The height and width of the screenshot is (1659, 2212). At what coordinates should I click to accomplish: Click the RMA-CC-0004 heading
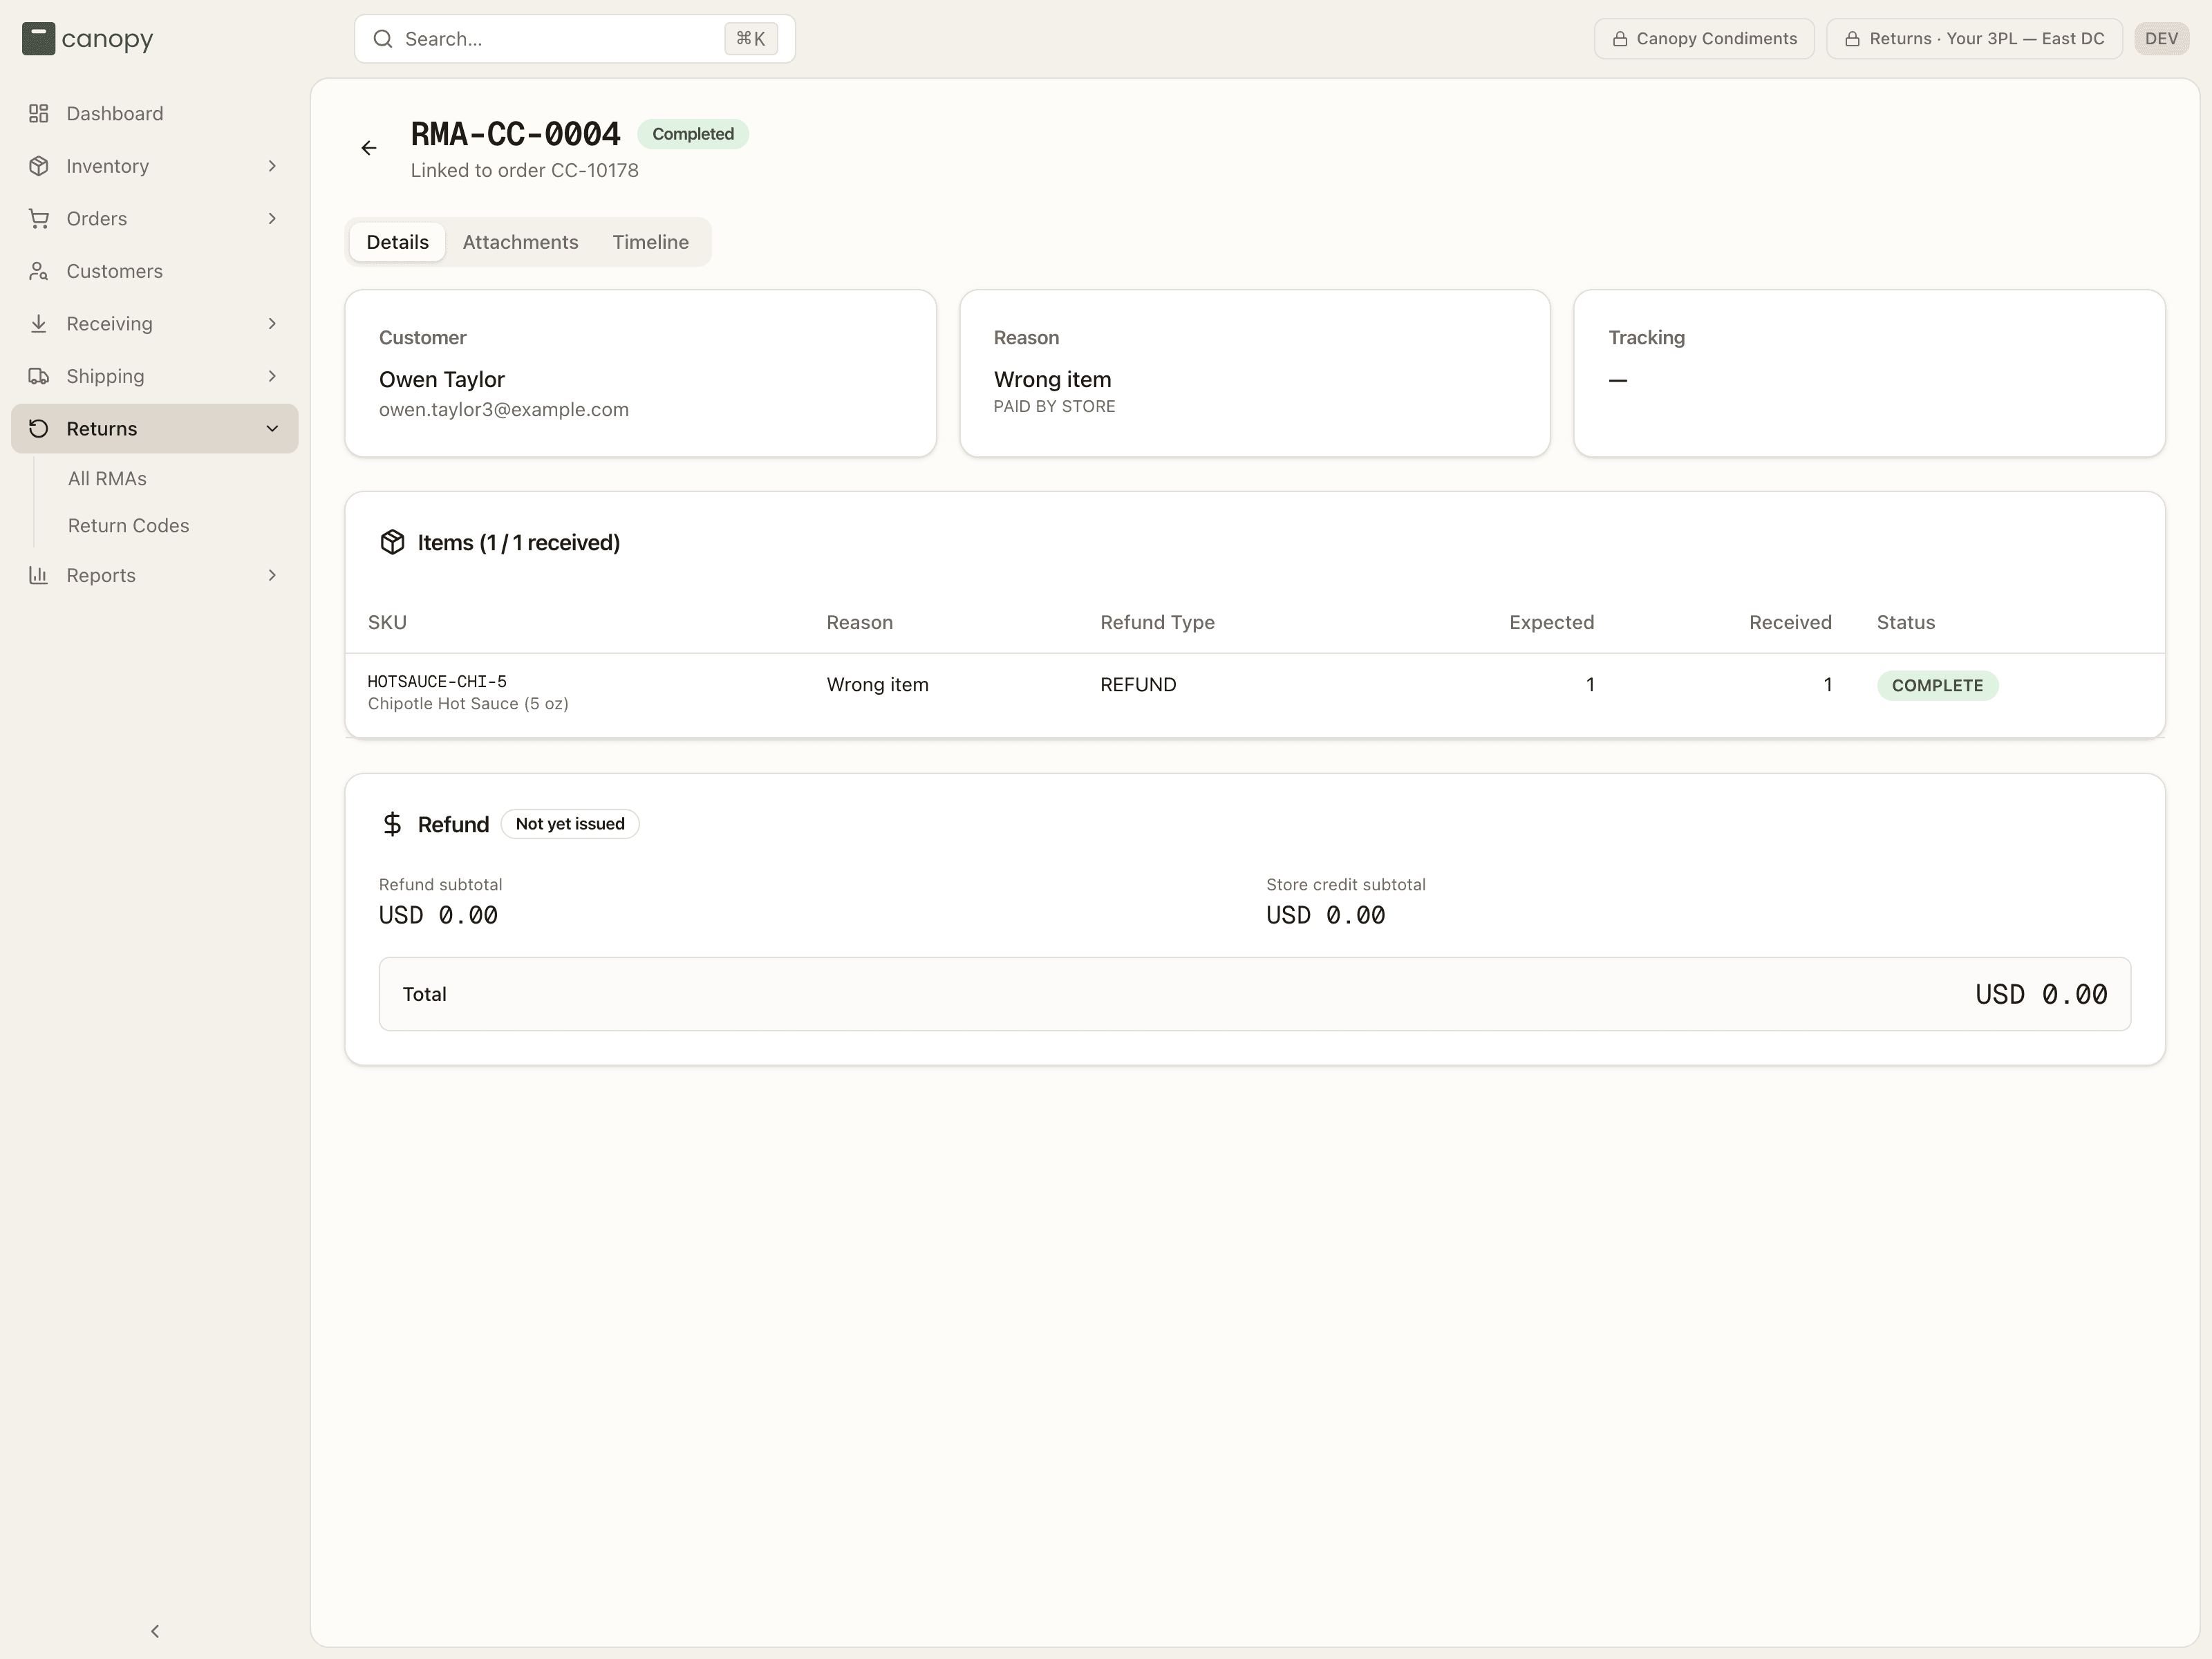(515, 134)
